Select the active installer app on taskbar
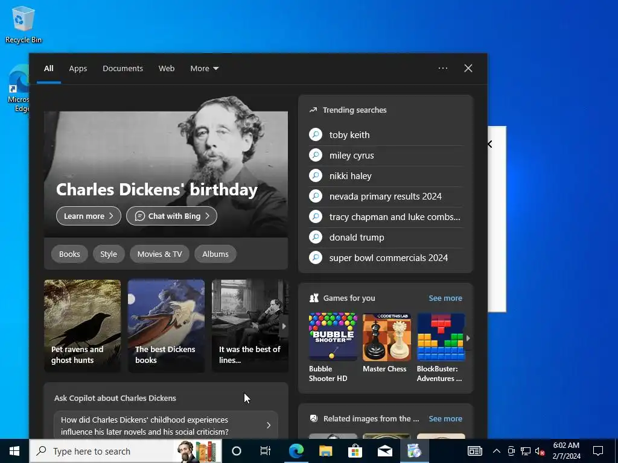 (414, 451)
